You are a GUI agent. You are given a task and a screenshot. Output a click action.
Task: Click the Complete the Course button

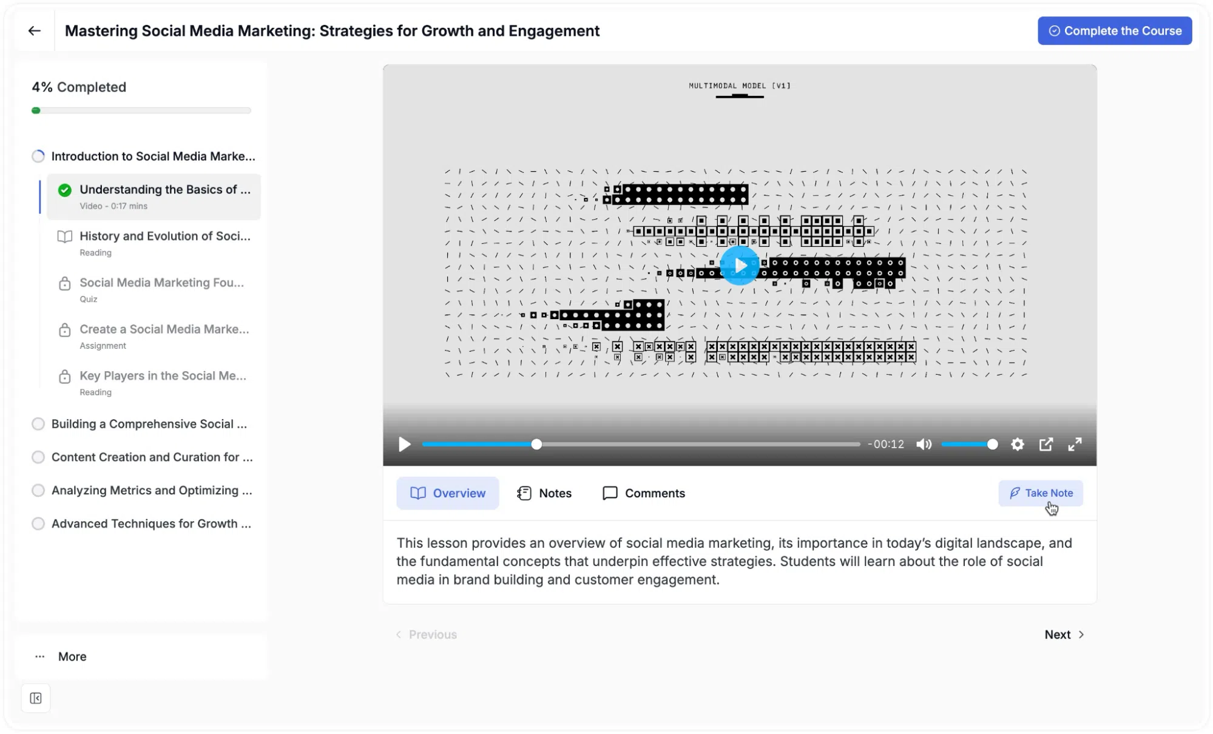click(1114, 30)
